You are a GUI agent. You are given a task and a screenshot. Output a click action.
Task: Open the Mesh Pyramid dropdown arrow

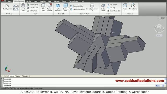click(x=7, y=10)
